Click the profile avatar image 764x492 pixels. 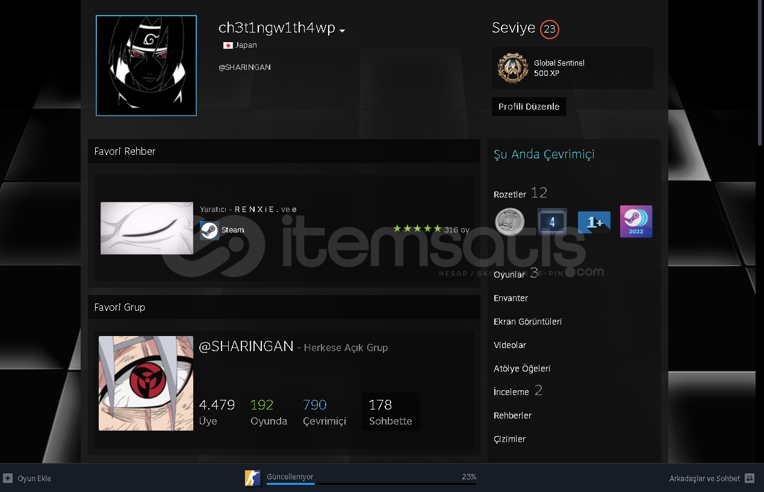click(x=146, y=66)
